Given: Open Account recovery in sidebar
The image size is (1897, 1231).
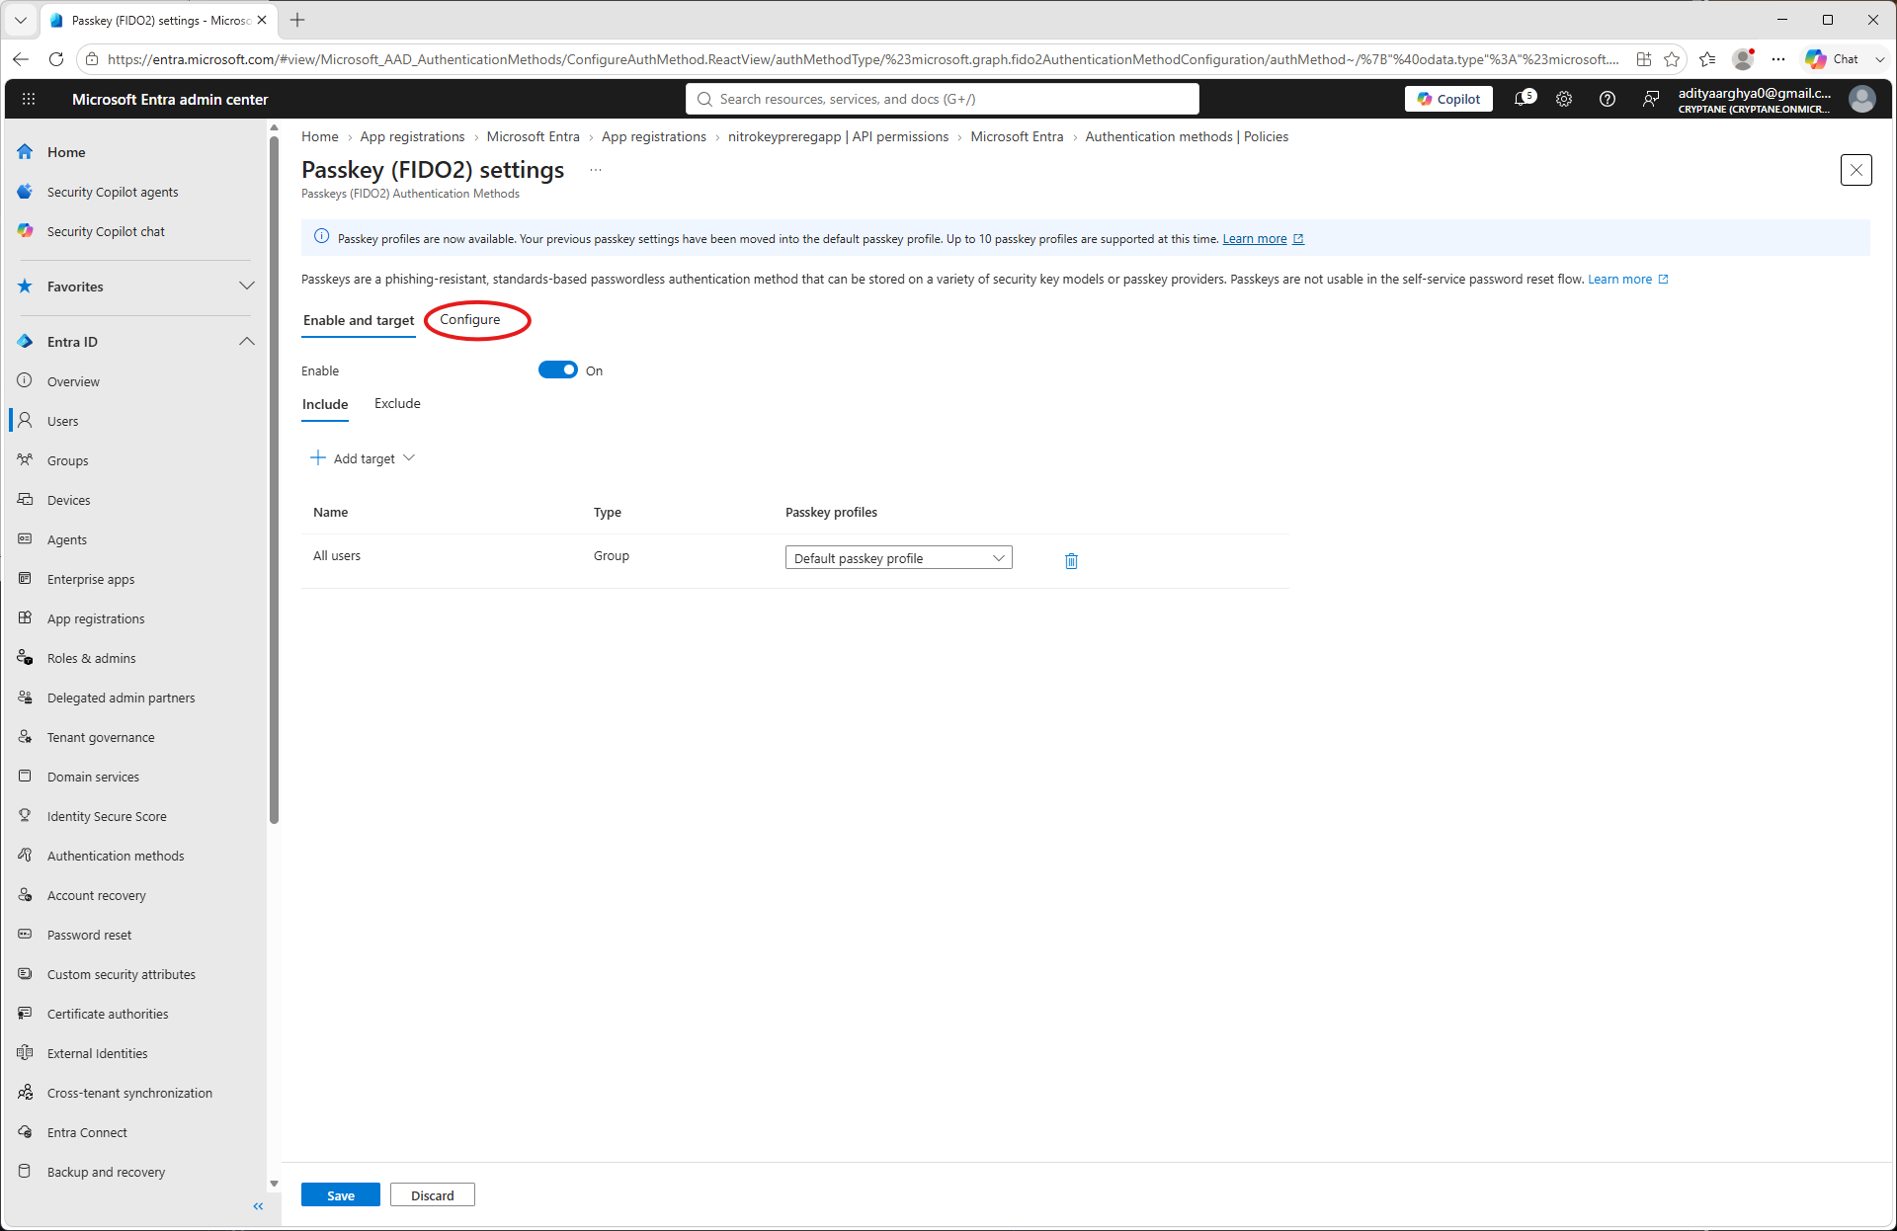Looking at the screenshot, I should 96,895.
